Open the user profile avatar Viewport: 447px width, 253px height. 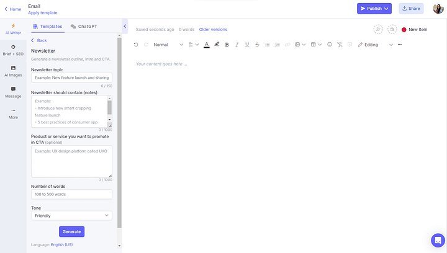coord(438,9)
